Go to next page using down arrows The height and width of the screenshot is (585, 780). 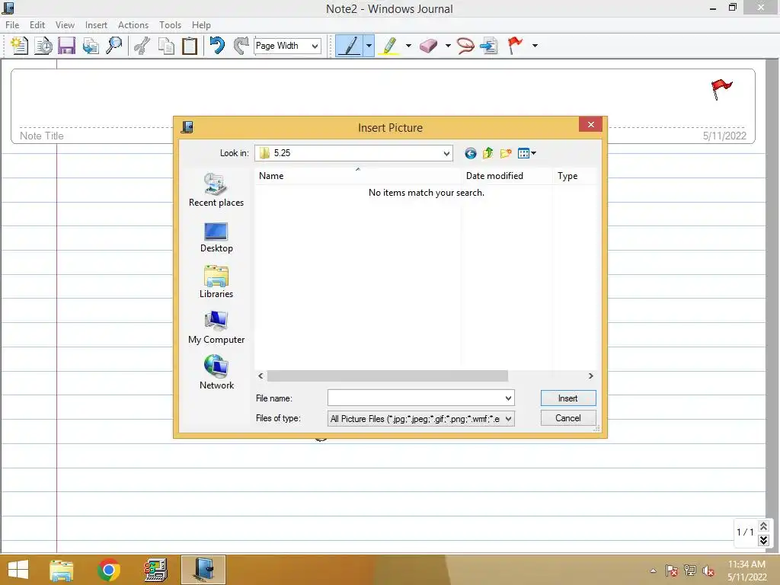click(x=763, y=540)
